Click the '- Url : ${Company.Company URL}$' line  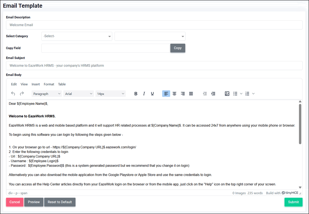[35, 156]
